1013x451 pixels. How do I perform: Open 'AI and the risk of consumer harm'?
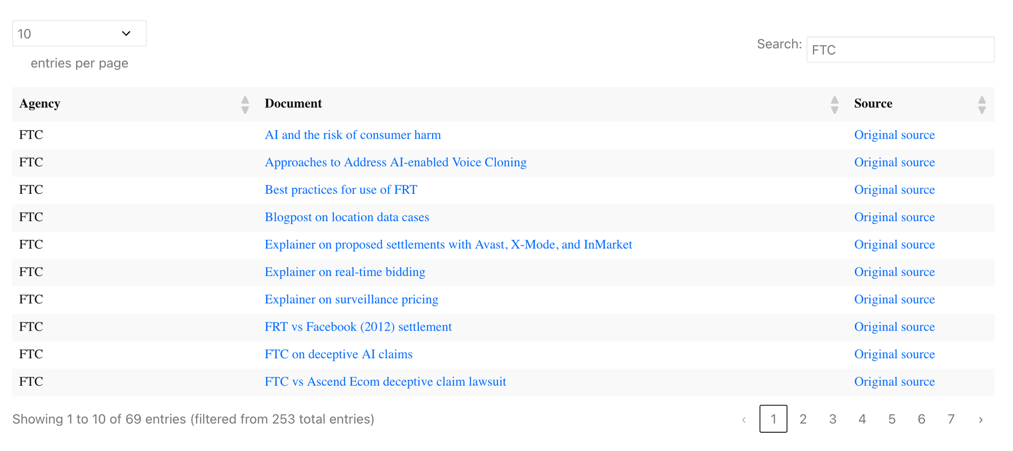click(x=353, y=135)
